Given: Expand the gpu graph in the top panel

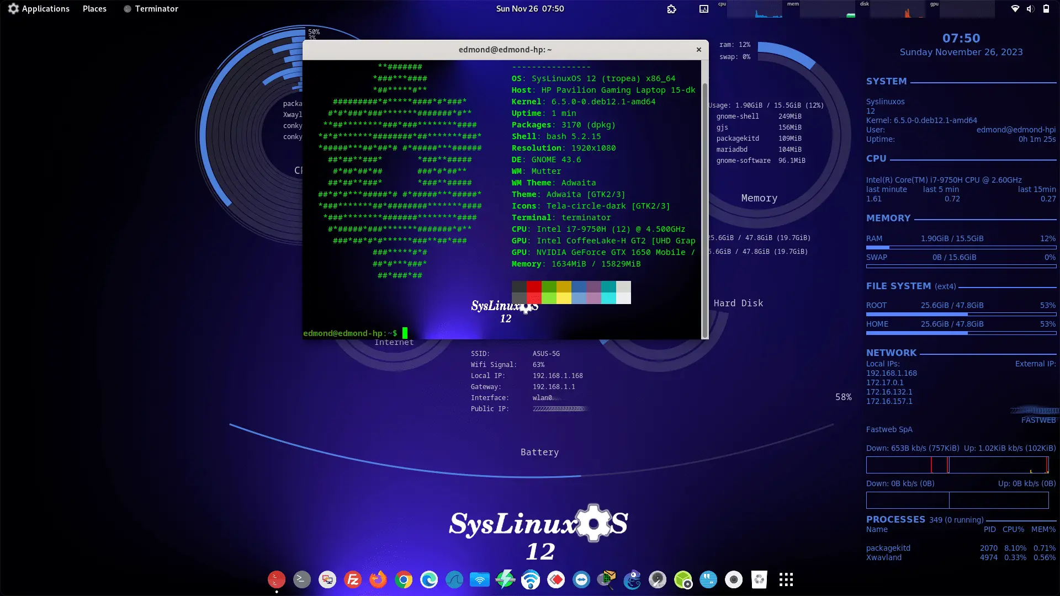Looking at the screenshot, I should [966, 9].
